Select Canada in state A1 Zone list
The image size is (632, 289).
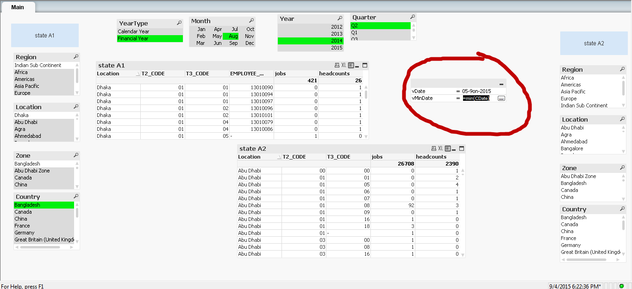click(44, 178)
